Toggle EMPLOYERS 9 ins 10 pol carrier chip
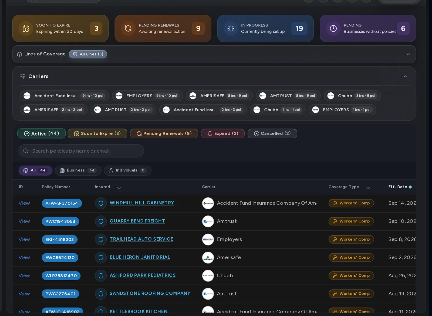 click(147, 96)
